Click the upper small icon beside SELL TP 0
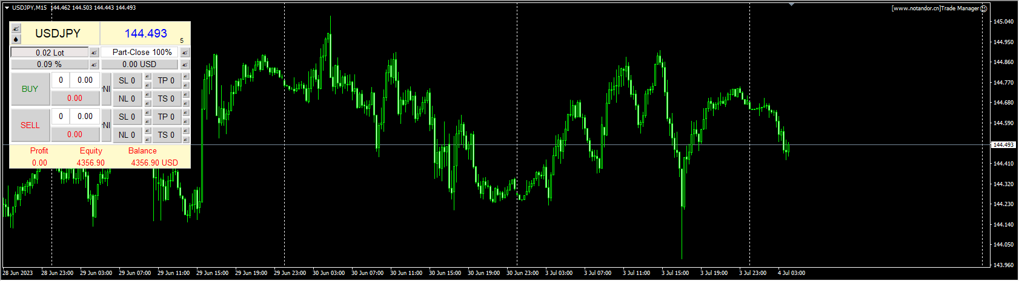 coord(185,113)
